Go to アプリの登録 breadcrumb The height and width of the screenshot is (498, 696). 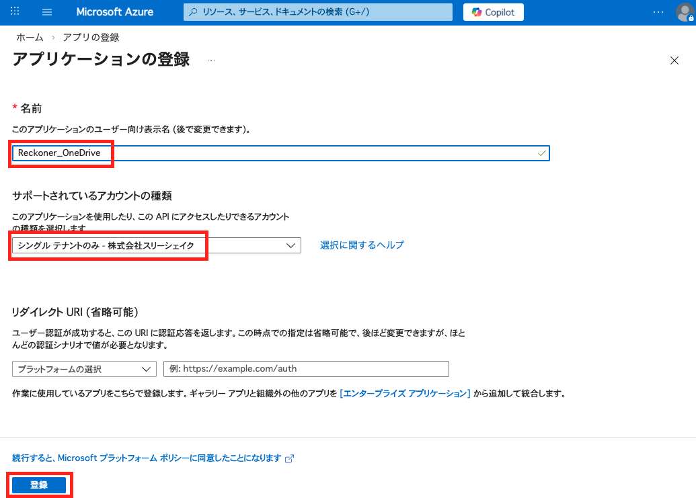click(x=91, y=37)
